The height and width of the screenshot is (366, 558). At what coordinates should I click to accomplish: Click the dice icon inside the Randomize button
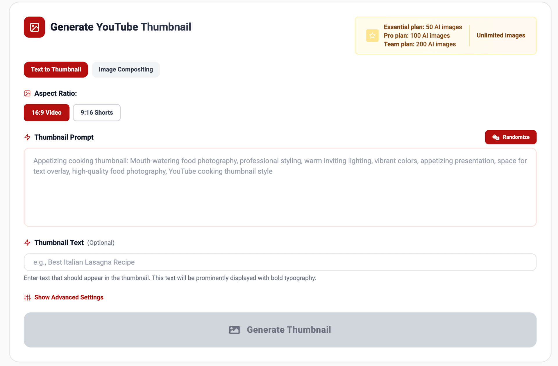pyautogui.click(x=496, y=137)
